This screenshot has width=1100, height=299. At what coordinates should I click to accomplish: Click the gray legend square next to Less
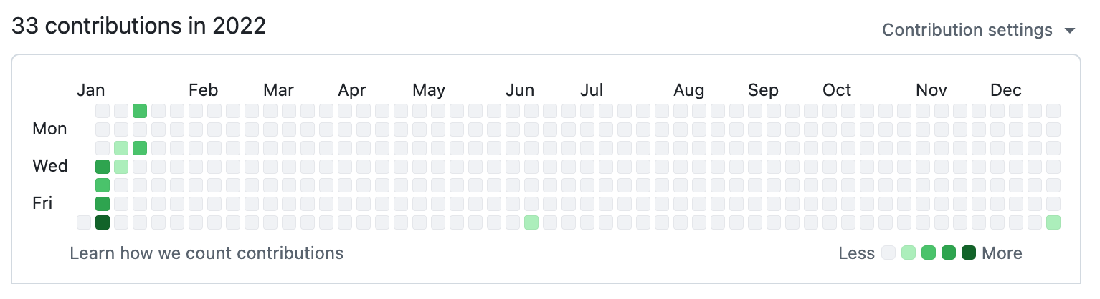coord(888,253)
